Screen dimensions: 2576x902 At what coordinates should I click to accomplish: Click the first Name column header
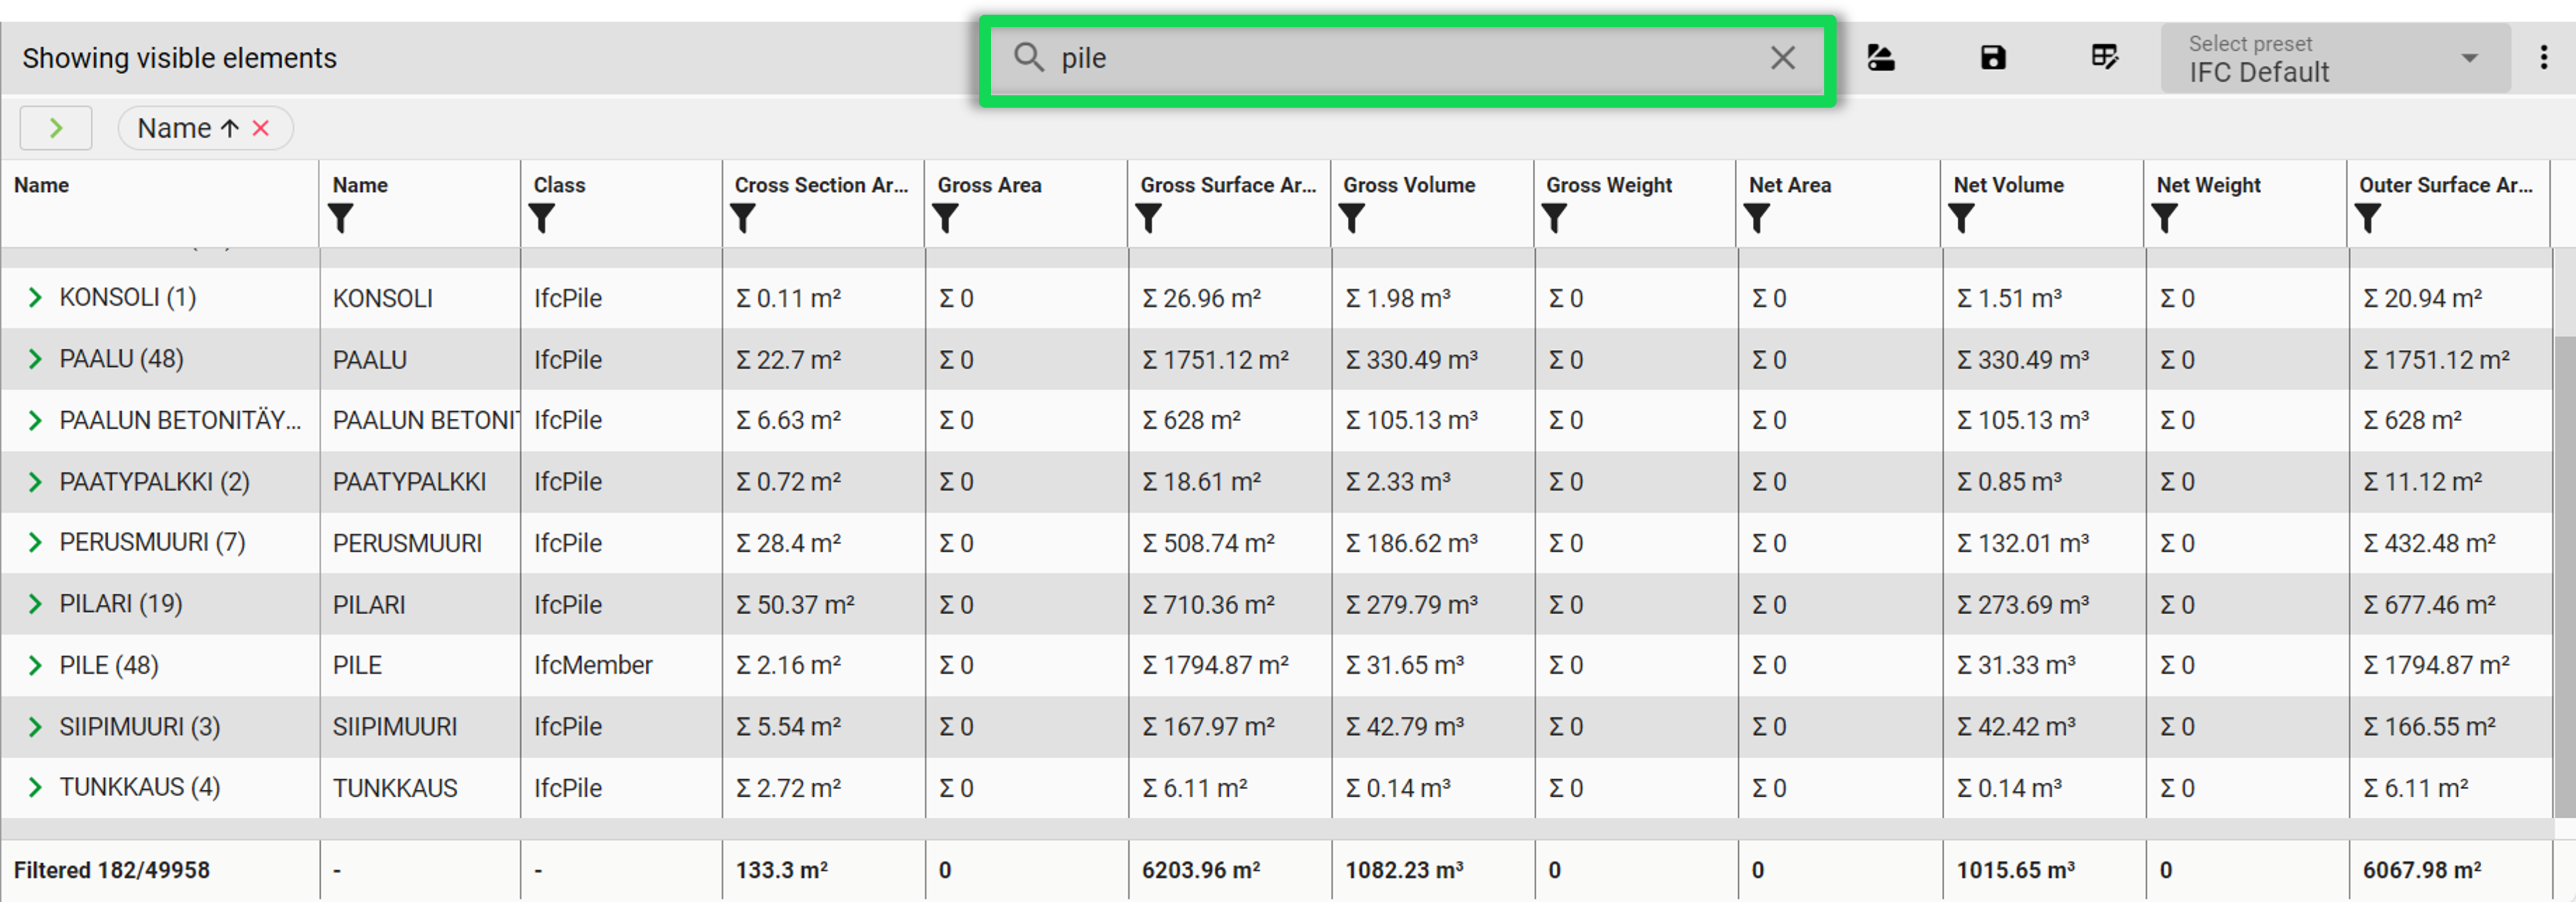[41, 185]
